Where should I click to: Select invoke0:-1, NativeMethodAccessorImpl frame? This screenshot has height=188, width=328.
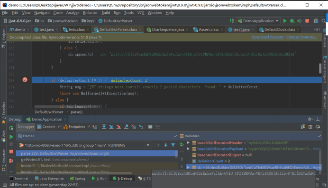[97, 166]
